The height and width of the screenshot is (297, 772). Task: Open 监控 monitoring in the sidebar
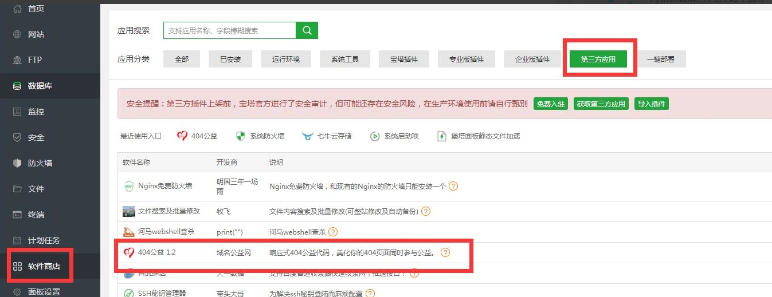[x=36, y=112]
